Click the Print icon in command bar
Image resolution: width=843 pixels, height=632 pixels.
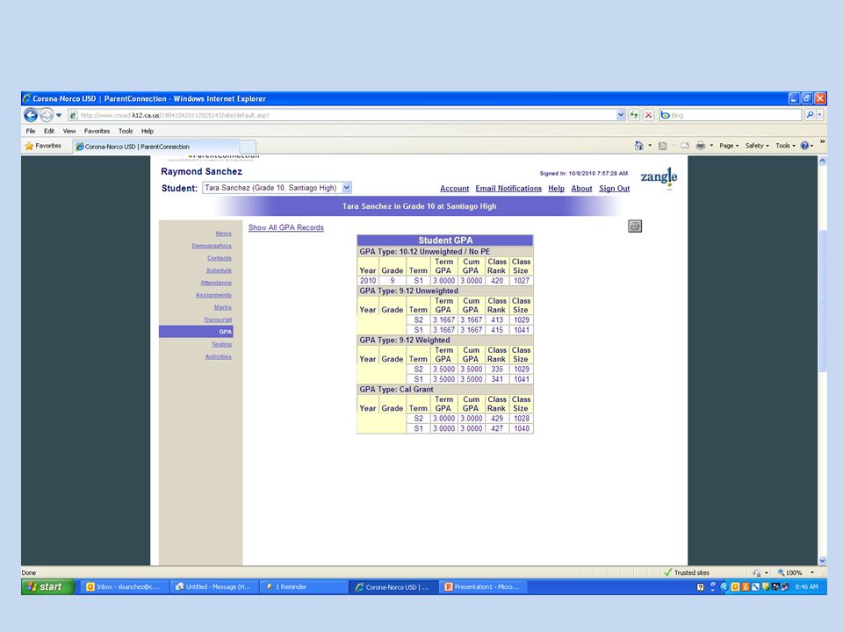pos(701,146)
